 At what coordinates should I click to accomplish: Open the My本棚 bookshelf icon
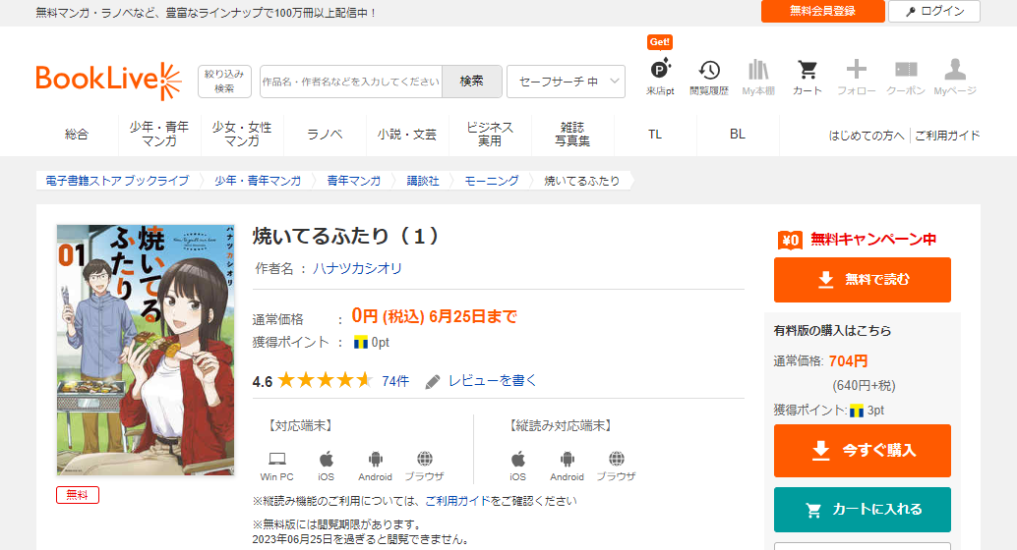[x=758, y=71]
